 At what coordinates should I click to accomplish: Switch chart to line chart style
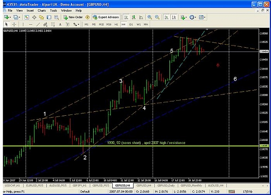pyautogui.click(x=141, y=17)
